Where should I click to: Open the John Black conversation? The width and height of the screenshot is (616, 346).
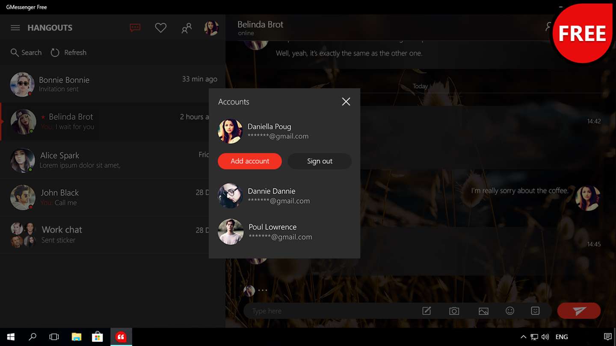pyautogui.click(x=113, y=197)
